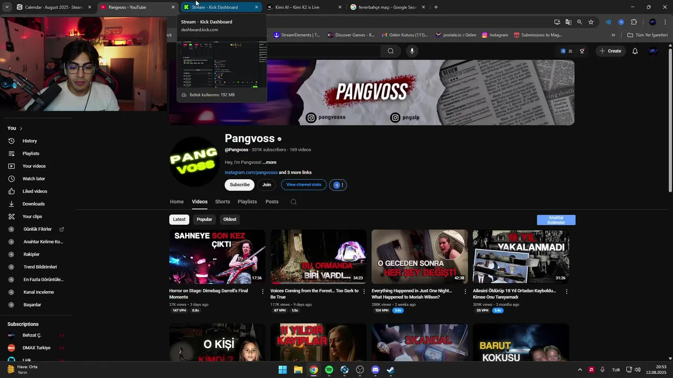
Task: Open instagram.com/pangvosss link
Action: click(251, 172)
